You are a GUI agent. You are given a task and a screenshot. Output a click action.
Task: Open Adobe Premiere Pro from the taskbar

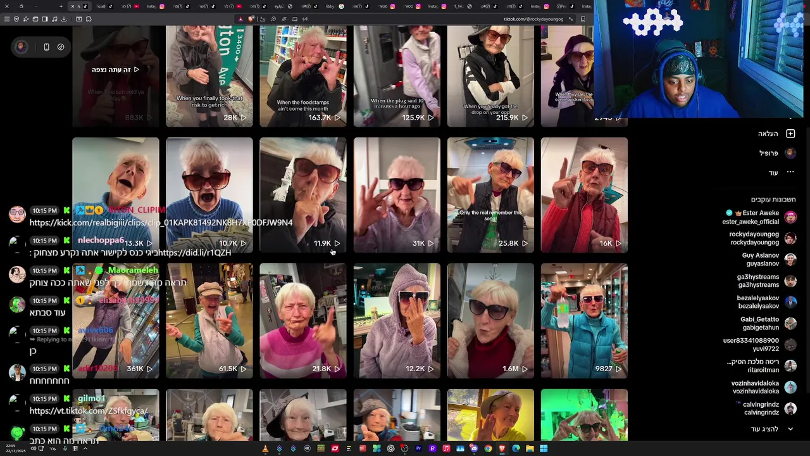418,448
